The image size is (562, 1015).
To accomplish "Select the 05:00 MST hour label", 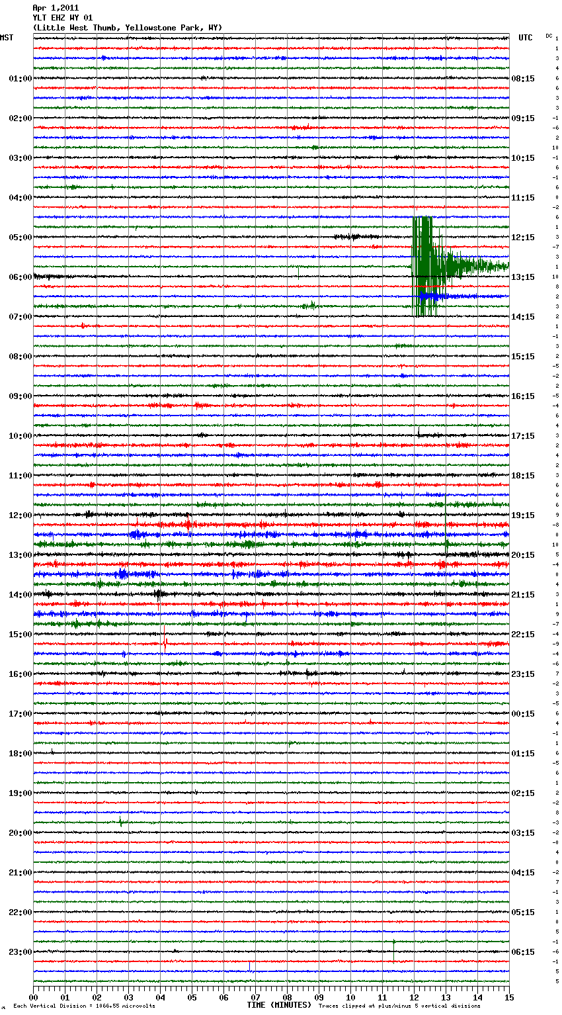I will pos(20,238).
